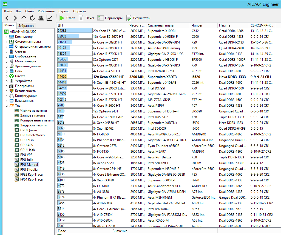
Task: Open the Вид menu
Action: [19, 11]
